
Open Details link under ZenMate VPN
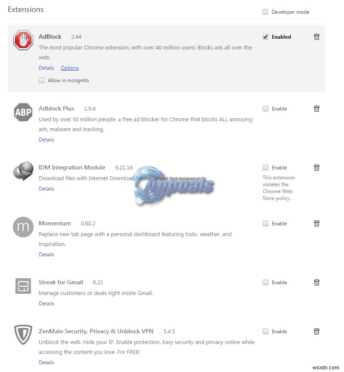[x=46, y=363]
